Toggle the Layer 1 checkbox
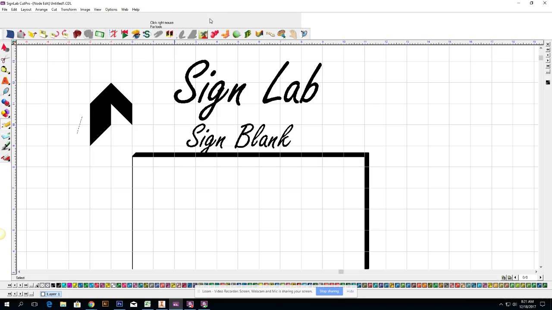This screenshot has width=552, height=310. pos(43,294)
